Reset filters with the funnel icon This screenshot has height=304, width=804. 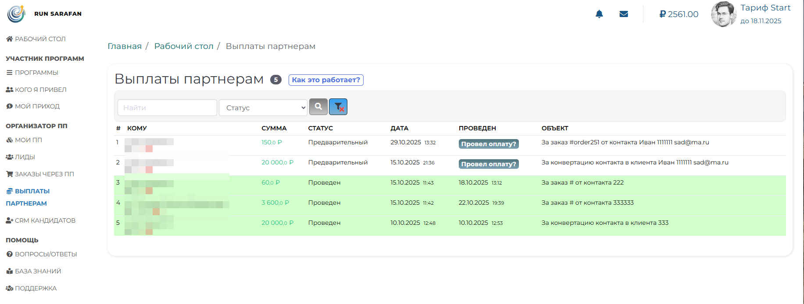[x=338, y=107]
